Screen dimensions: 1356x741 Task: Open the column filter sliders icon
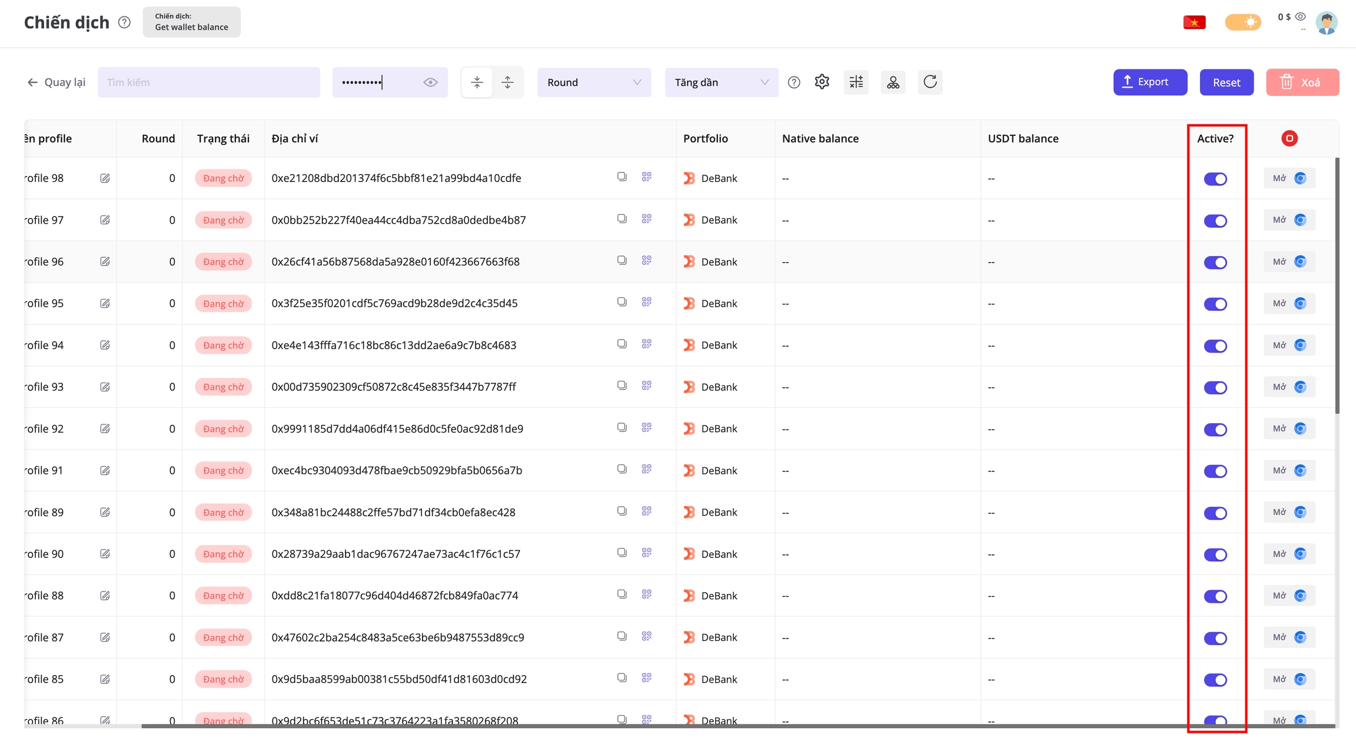click(856, 82)
